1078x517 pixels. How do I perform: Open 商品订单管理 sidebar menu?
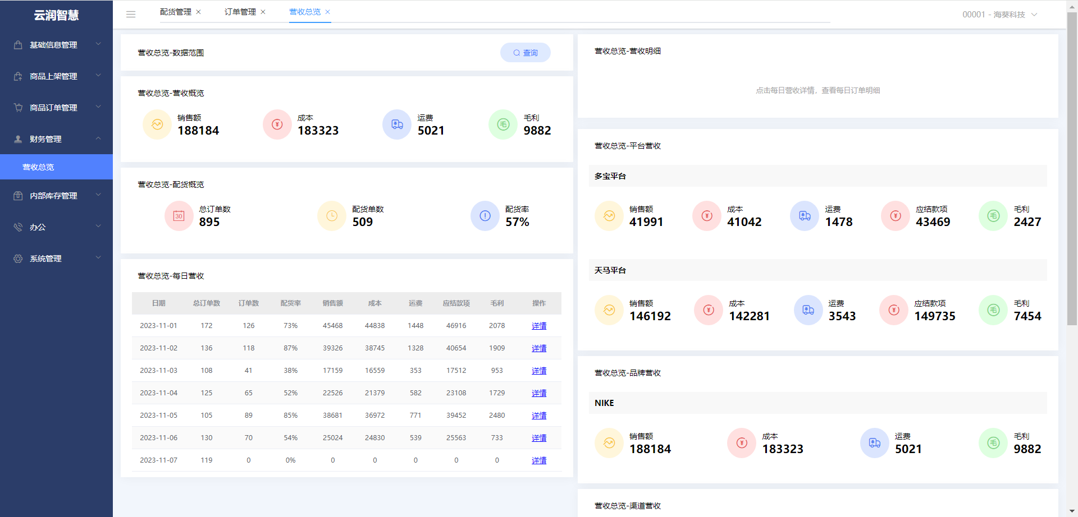[56, 108]
